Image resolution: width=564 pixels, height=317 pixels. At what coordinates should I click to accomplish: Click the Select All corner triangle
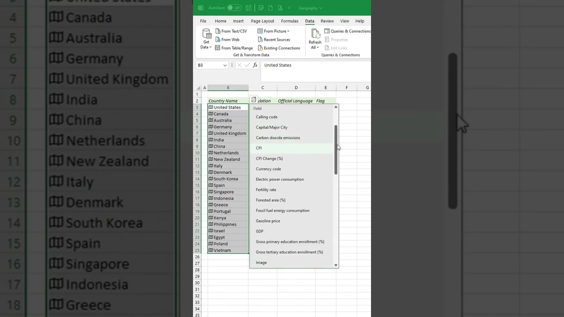pos(198,88)
